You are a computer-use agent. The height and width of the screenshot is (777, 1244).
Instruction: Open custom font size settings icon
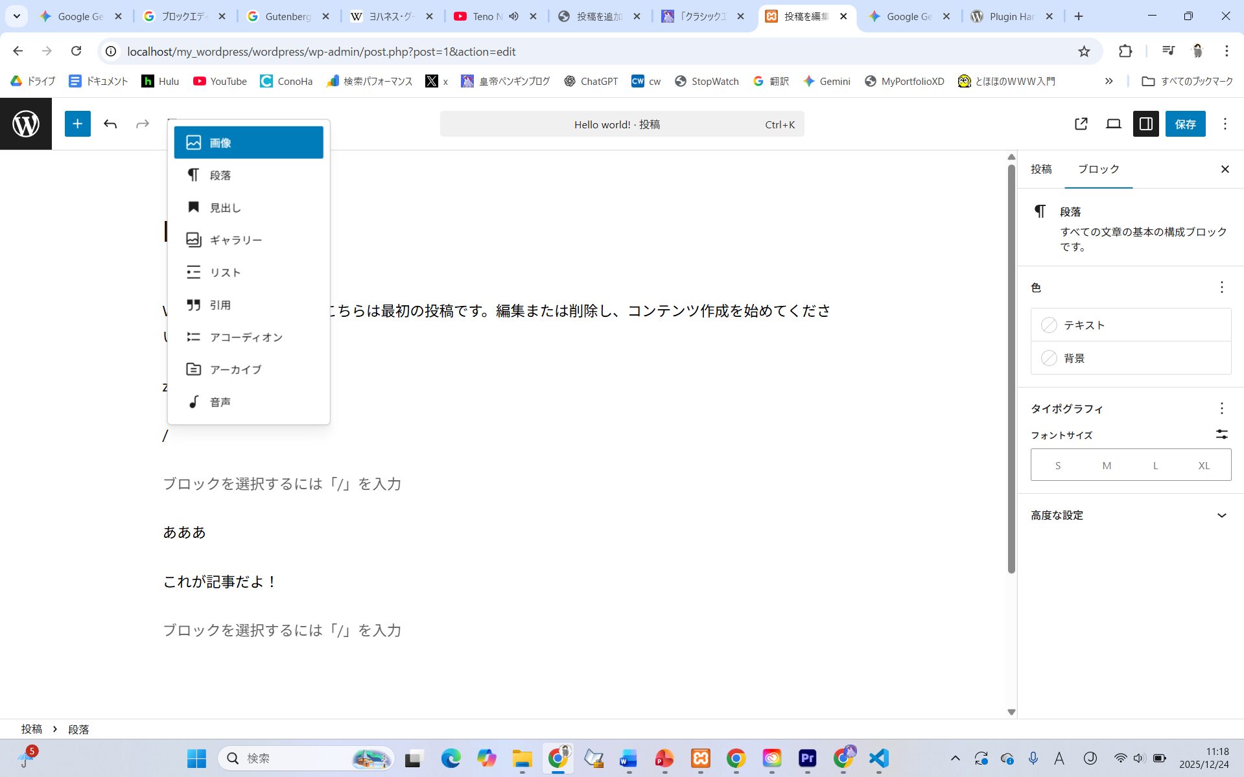click(x=1221, y=434)
